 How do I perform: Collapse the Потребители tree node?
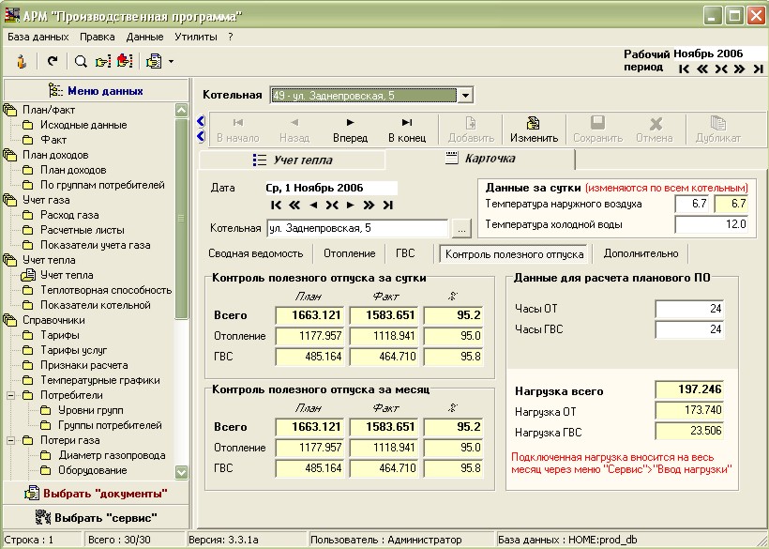tap(10, 395)
